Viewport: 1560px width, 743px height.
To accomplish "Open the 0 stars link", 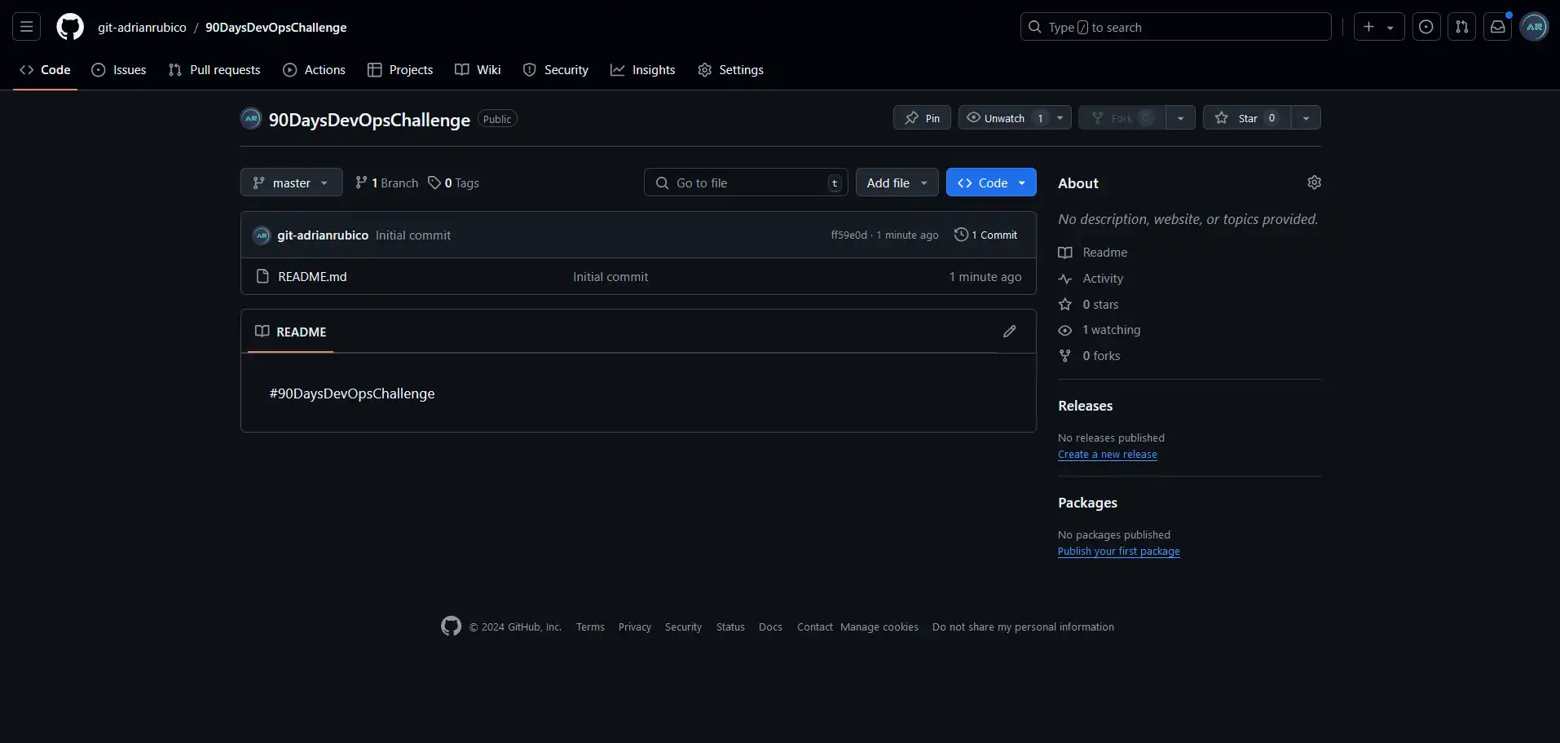I will (x=1089, y=305).
